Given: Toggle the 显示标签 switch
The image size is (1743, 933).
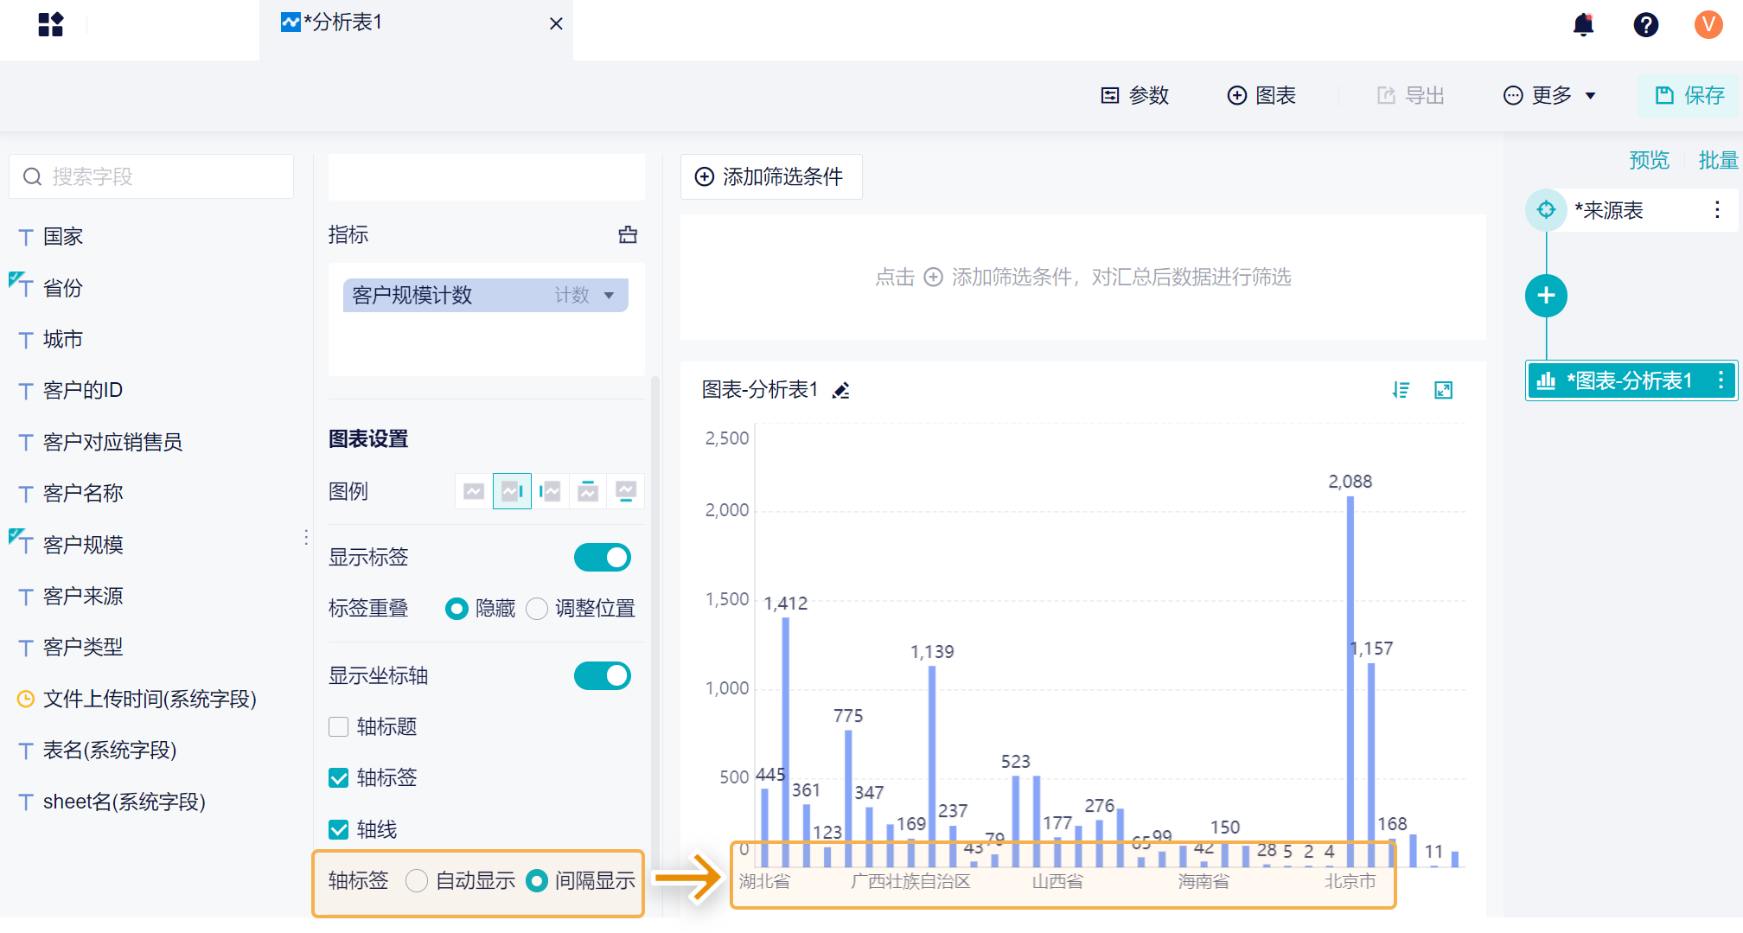Looking at the screenshot, I should 603,558.
